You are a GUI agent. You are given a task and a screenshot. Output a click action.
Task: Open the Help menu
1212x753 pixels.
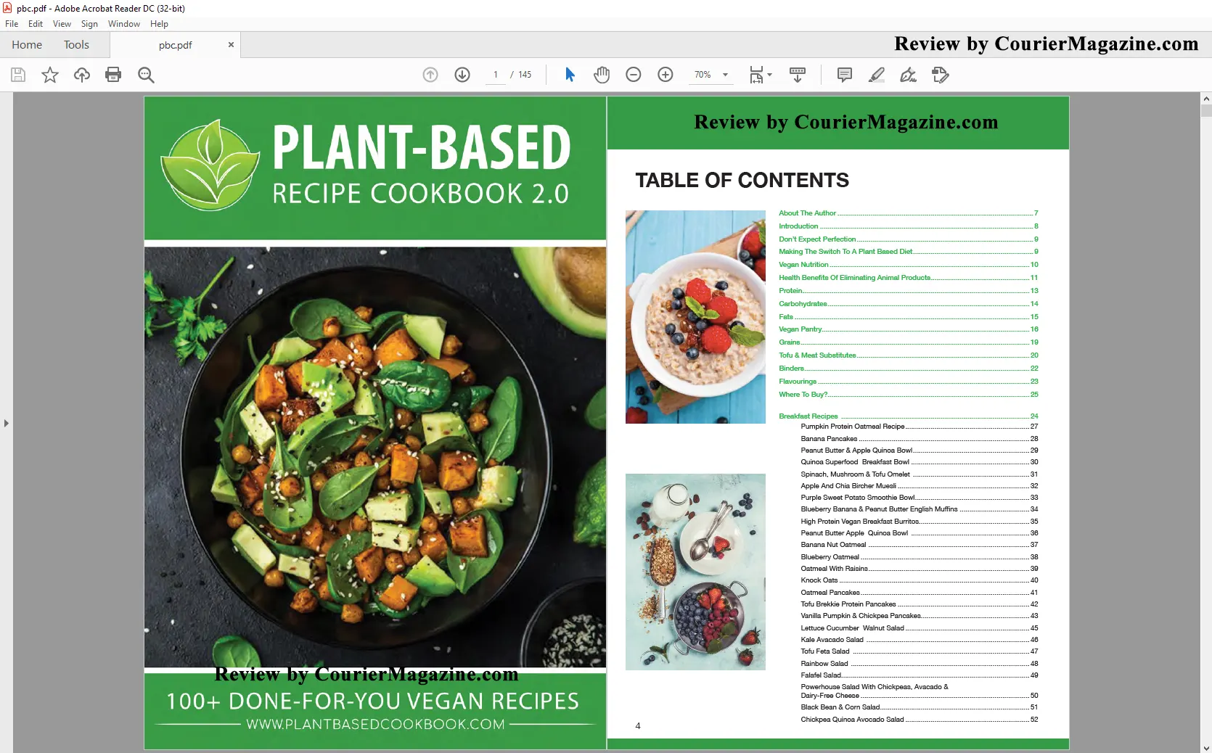point(159,24)
